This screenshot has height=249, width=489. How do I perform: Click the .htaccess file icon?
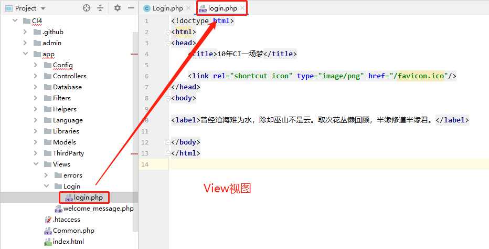48,220
